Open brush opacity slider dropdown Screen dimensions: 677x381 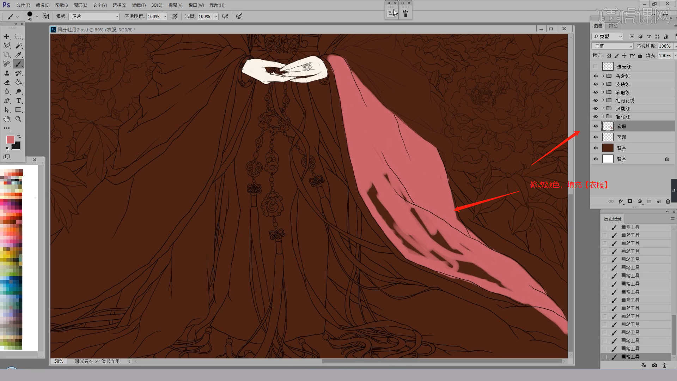click(x=165, y=16)
